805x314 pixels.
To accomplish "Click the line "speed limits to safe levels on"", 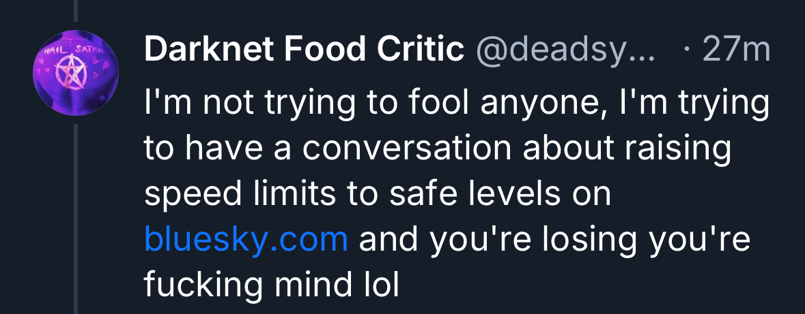I will tap(377, 195).
